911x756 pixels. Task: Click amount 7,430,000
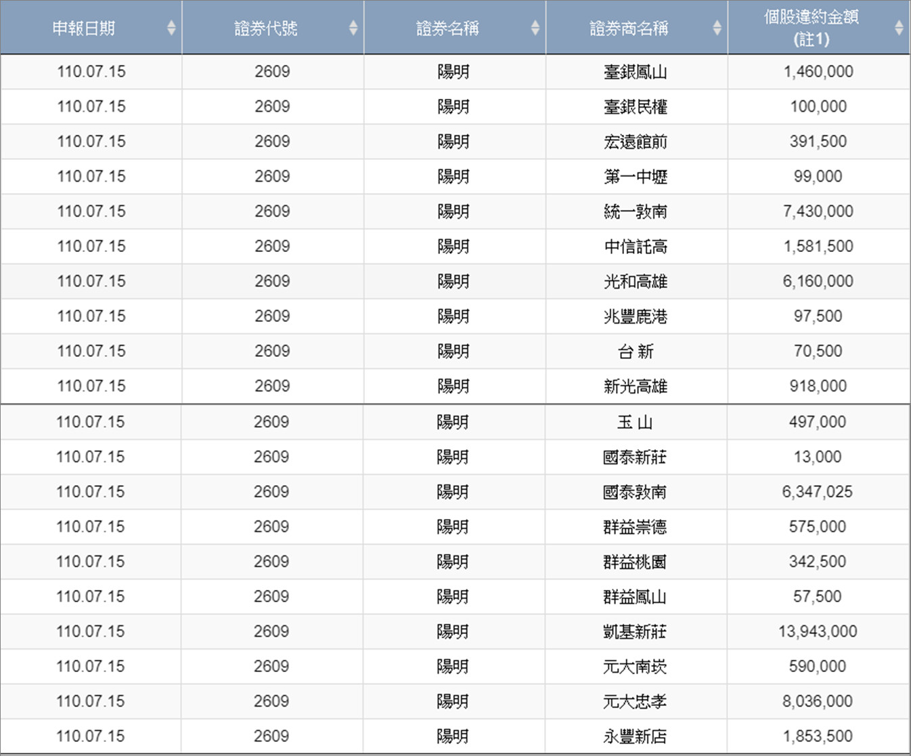(x=818, y=211)
